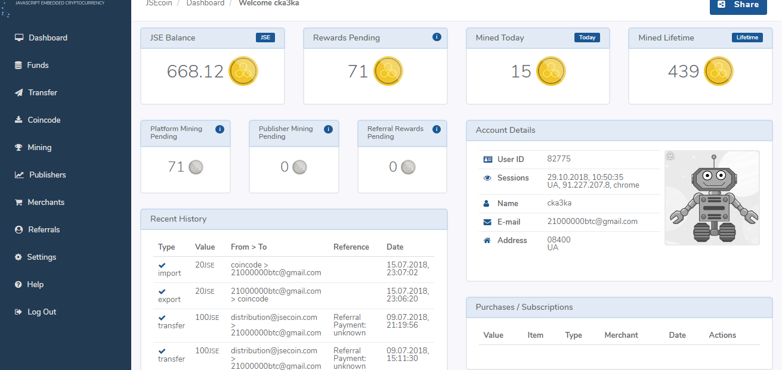Open the Referrals page
Image resolution: width=782 pixels, height=370 pixels.
pos(37,229)
